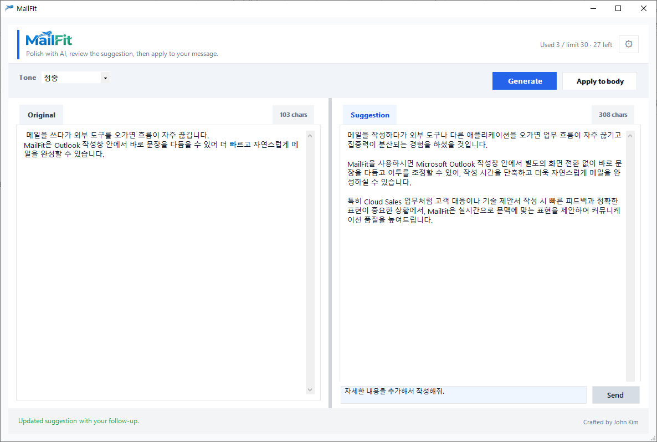Click the title bar MailFit icon

pyautogui.click(x=9, y=8)
